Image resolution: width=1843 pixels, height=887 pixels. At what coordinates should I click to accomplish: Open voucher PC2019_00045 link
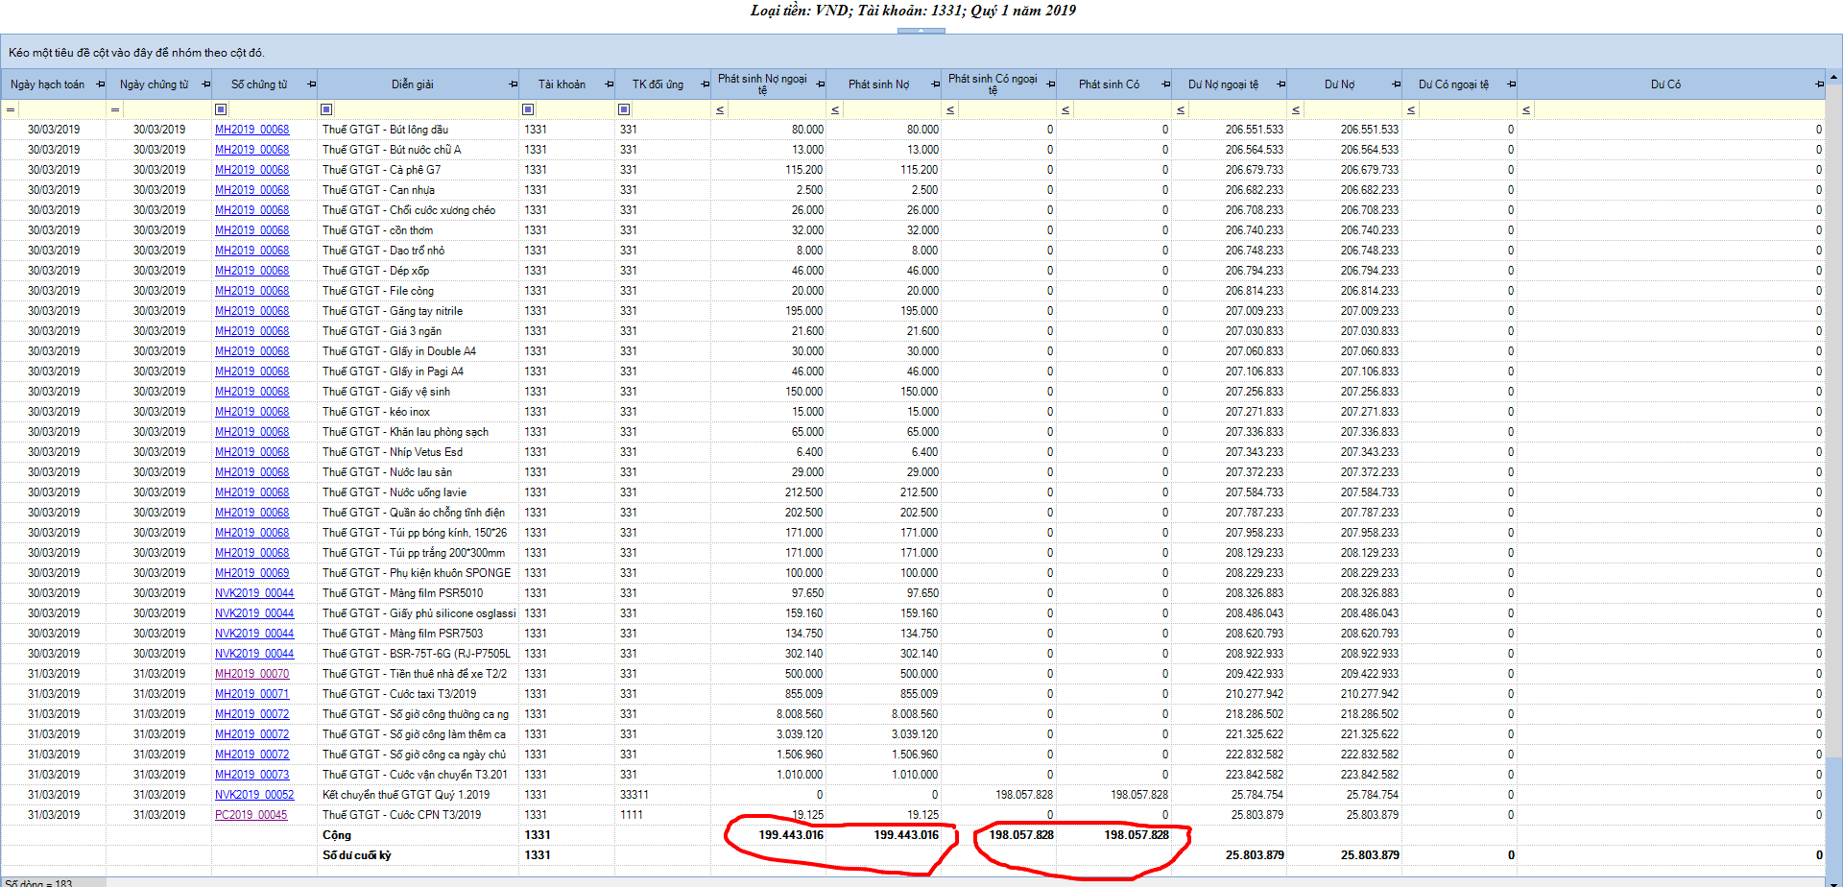(x=251, y=815)
